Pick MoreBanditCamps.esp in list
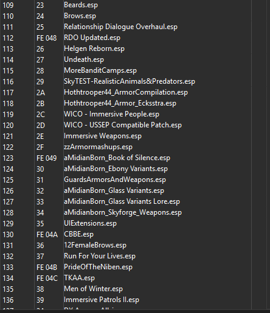Viewport: 270px width, 313px height. tap(100, 70)
